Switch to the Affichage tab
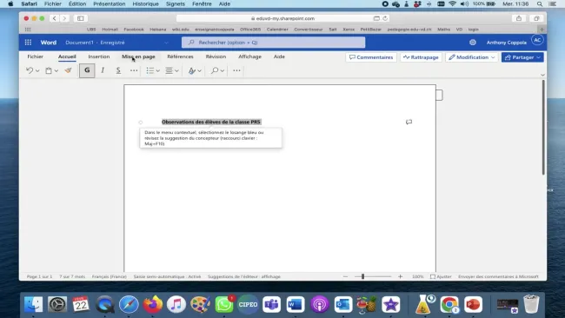 [x=249, y=56]
